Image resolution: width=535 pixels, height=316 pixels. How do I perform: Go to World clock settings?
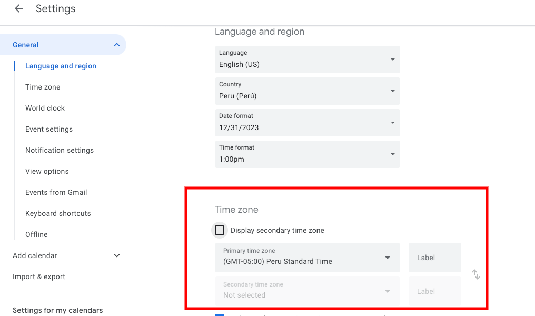tap(45, 108)
